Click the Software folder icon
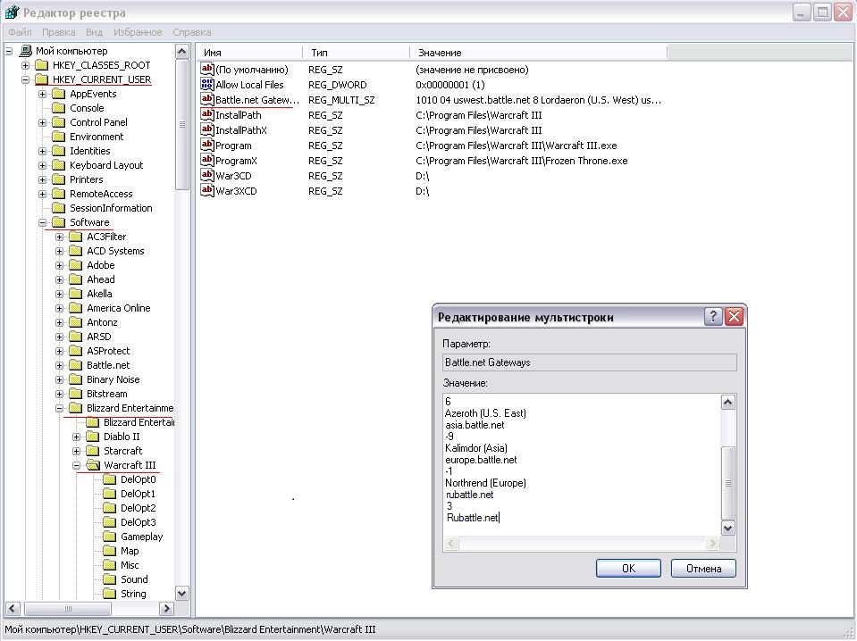Viewport: 857px width, 641px height. click(x=58, y=222)
